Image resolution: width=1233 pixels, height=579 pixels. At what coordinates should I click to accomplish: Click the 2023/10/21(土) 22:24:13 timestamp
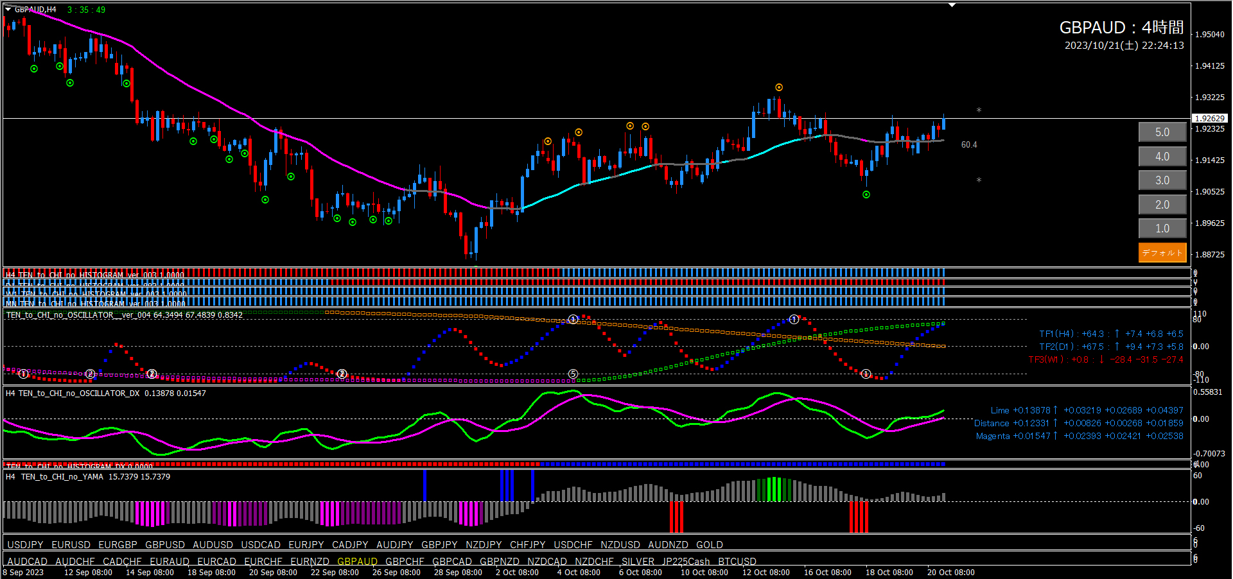click(1124, 46)
